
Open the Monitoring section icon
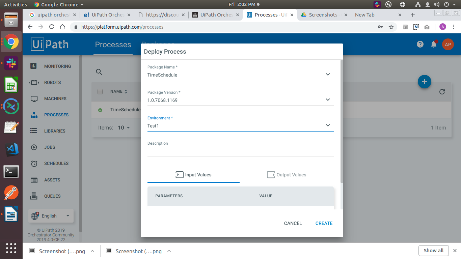coord(34,66)
